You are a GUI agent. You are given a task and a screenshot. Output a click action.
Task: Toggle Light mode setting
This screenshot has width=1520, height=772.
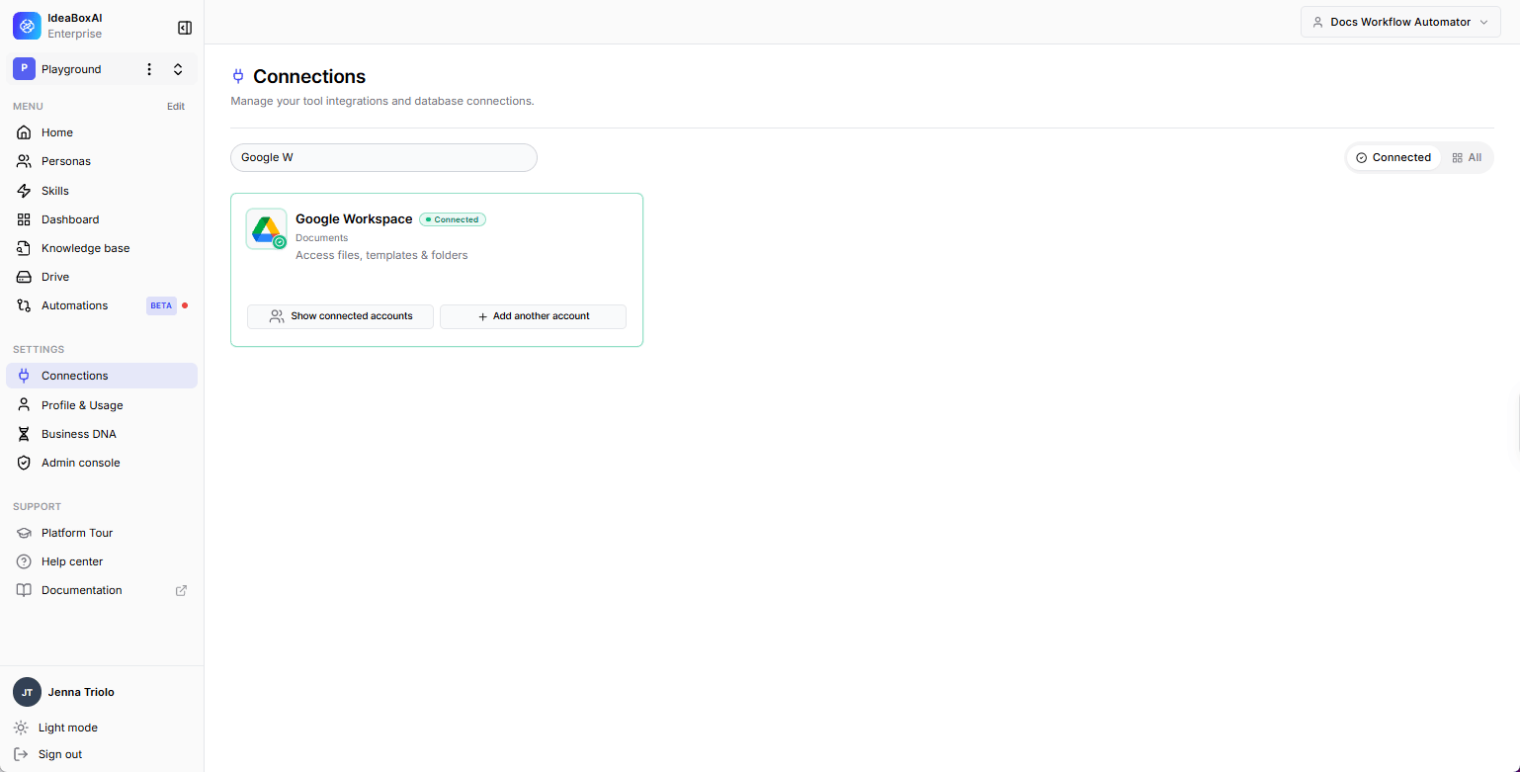[x=68, y=728]
